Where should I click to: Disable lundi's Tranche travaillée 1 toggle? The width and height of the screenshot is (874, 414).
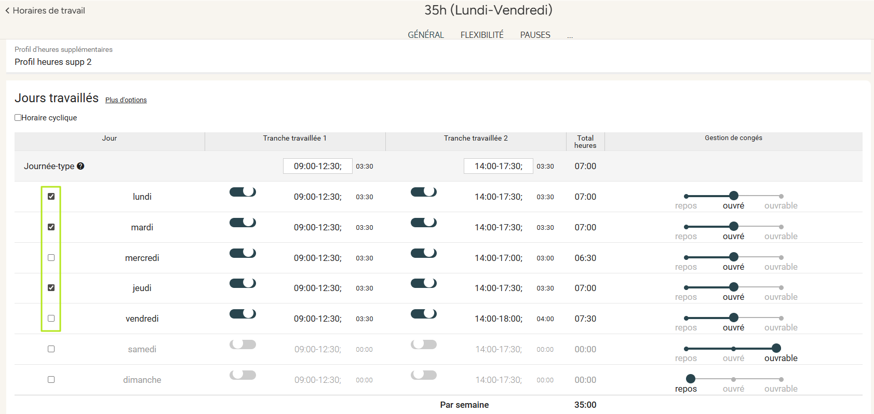243,192
